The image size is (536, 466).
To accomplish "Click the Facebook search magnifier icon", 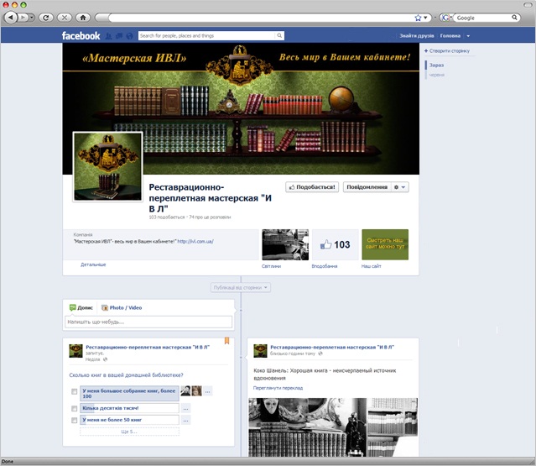I will (x=279, y=35).
